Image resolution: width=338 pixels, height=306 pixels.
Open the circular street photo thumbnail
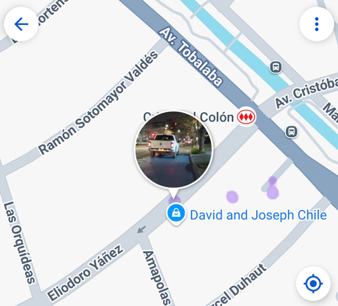point(174,149)
